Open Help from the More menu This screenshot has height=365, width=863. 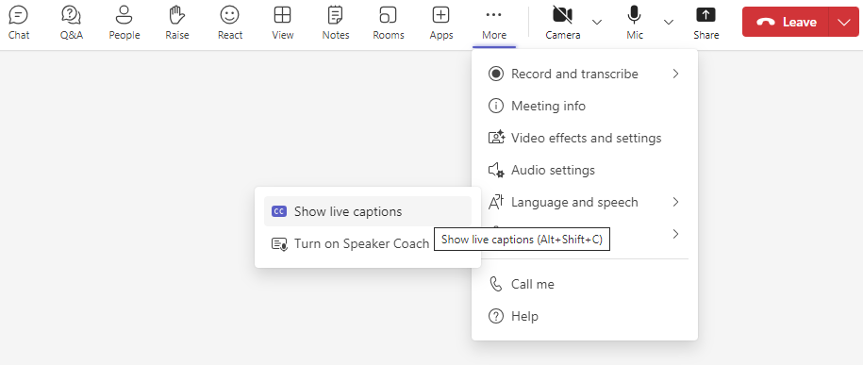(x=585, y=316)
